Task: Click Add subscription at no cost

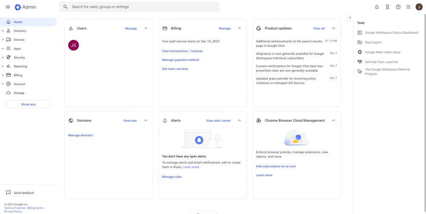Action: tap(276, 166)
